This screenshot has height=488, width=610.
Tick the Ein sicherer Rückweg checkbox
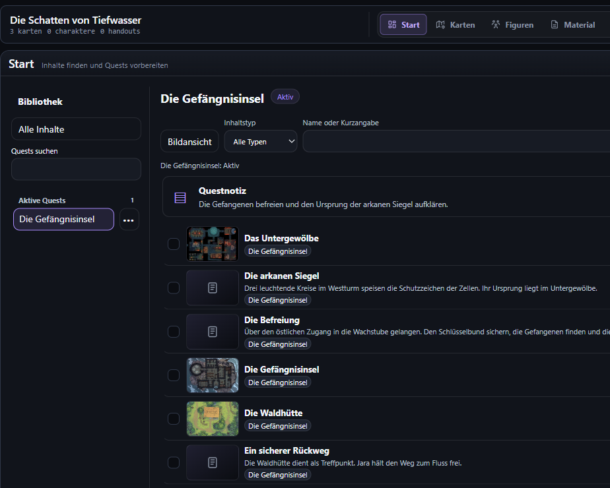pyautogui.click(x=174, y=463)
